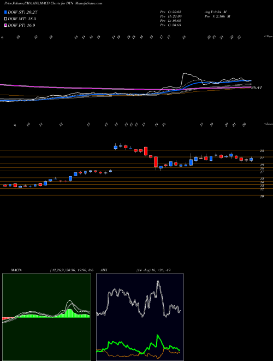This screenshot has height=361, width=273.
Task: Click the 'Pre V: 2.106 M' volume text
Action: click(x=217, y=16)
